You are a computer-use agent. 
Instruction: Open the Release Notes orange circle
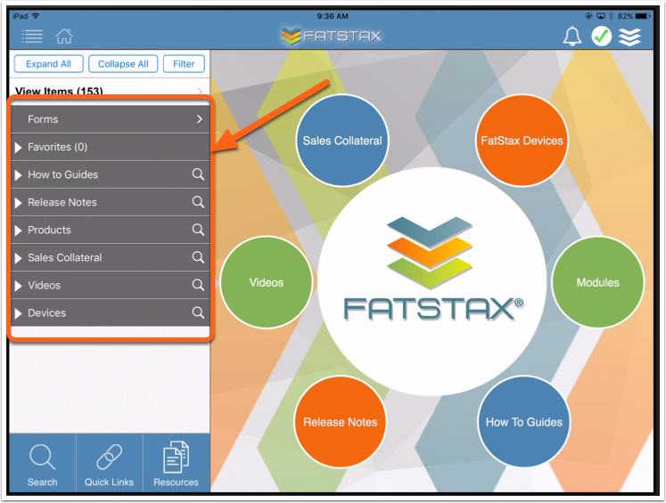[341, 422]
